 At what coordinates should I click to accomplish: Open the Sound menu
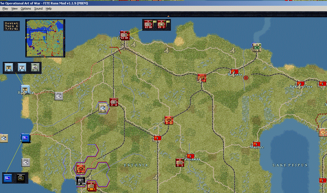[38, 9]
